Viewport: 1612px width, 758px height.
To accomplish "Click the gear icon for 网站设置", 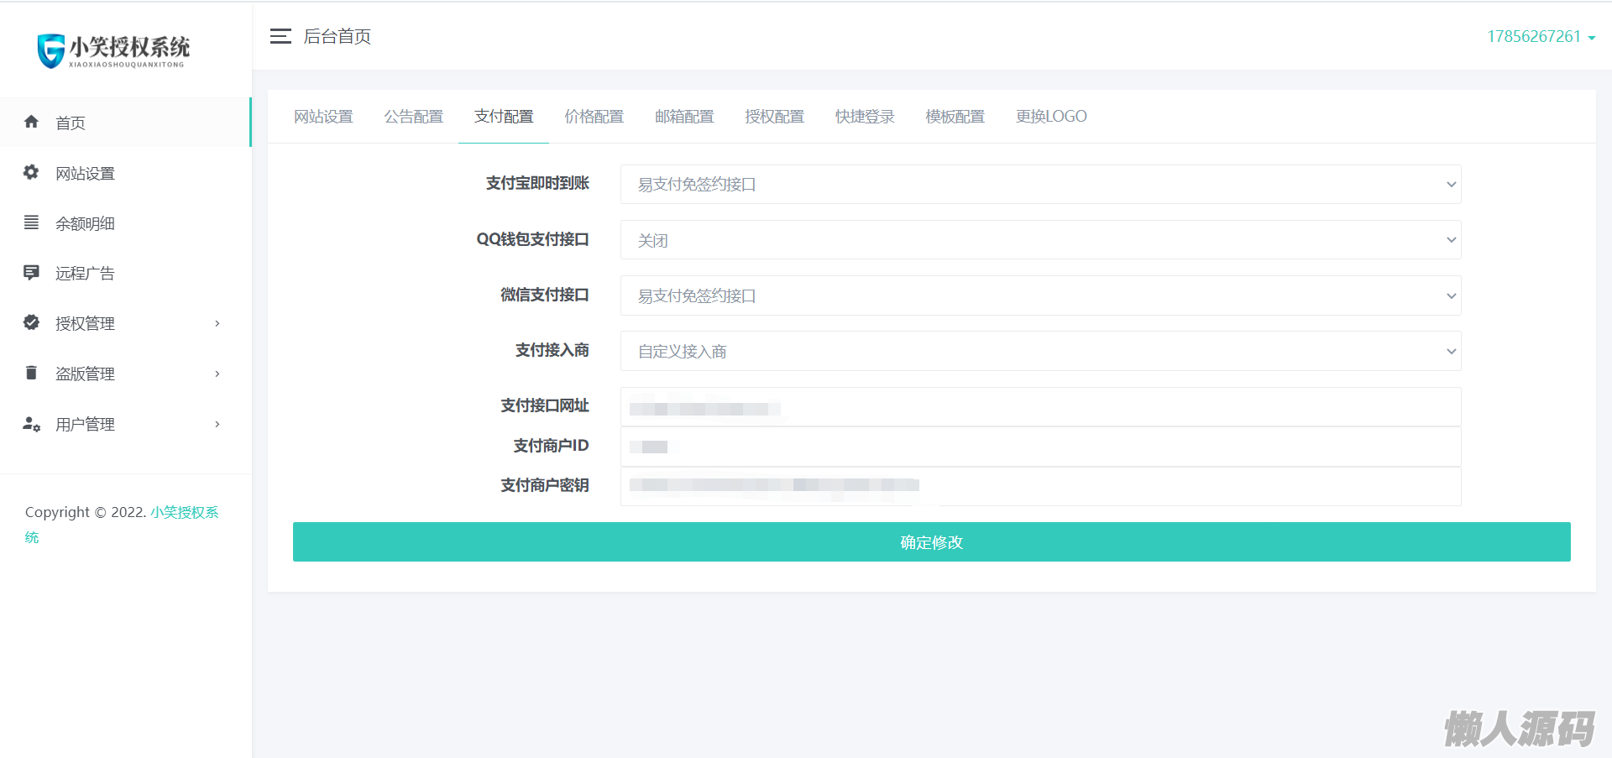I will point(32,172).
